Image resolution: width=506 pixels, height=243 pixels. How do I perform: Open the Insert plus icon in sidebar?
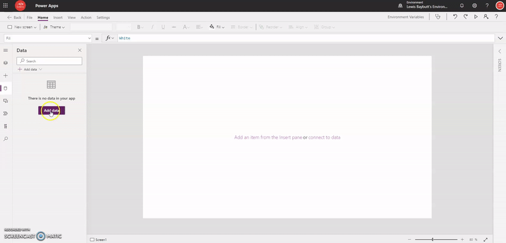point(6,75)
